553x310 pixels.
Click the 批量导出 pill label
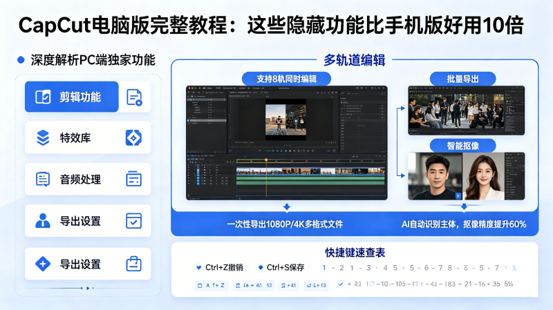[462, 79]
